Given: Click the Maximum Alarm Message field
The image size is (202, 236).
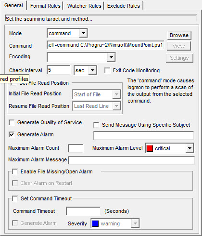Looking at the screenshot, I should pos(131,160).
